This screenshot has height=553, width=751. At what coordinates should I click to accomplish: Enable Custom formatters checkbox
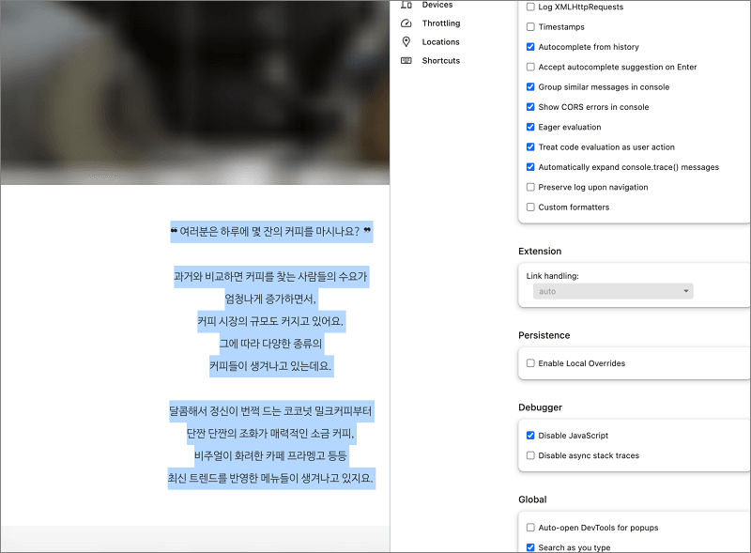(530, 207)
